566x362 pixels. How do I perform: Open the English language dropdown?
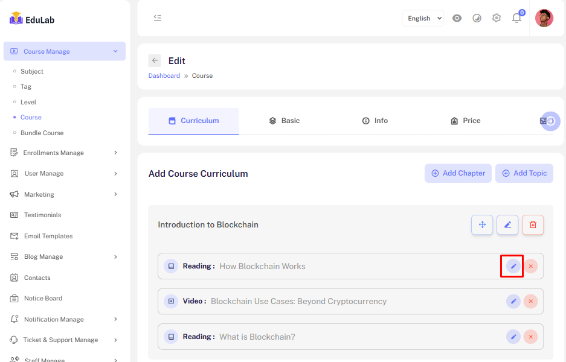[x=423, y=18]
